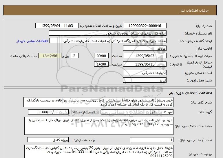Screen dimensions: 223x158
Task: Click the priority field showing عادی
Action: (145, 48)
